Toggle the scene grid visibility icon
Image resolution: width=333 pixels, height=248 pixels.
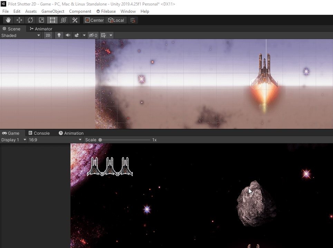[103, 35]
